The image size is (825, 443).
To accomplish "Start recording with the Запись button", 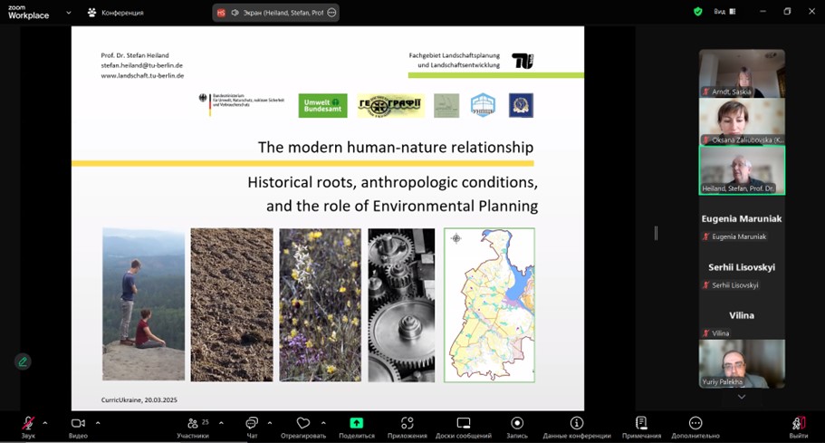I will coord(517,424).
